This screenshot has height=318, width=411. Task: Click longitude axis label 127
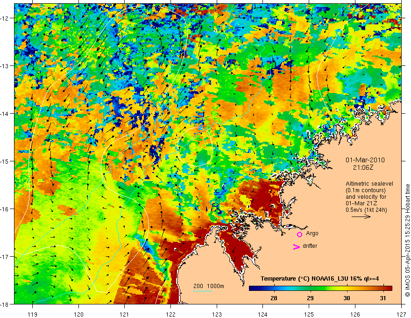(401, 314)
